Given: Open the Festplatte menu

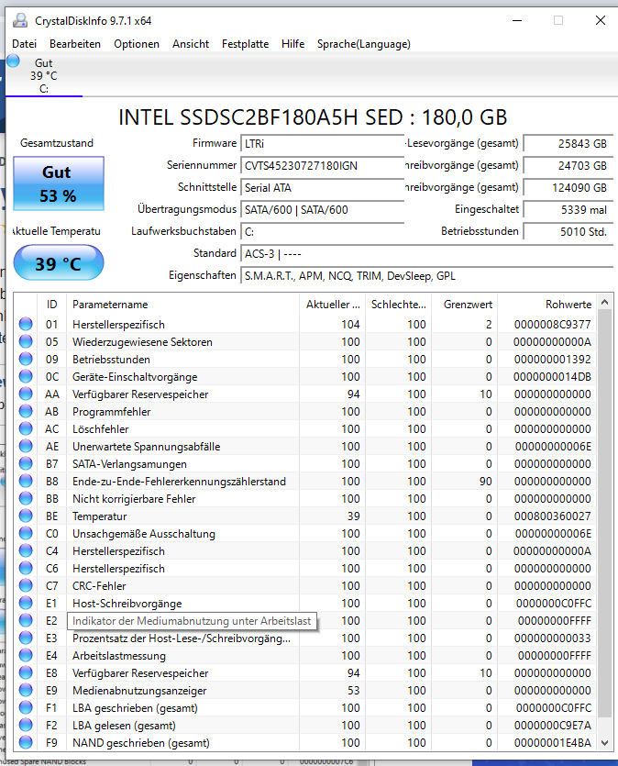Looking at the screenshot, I should [245, 44].
